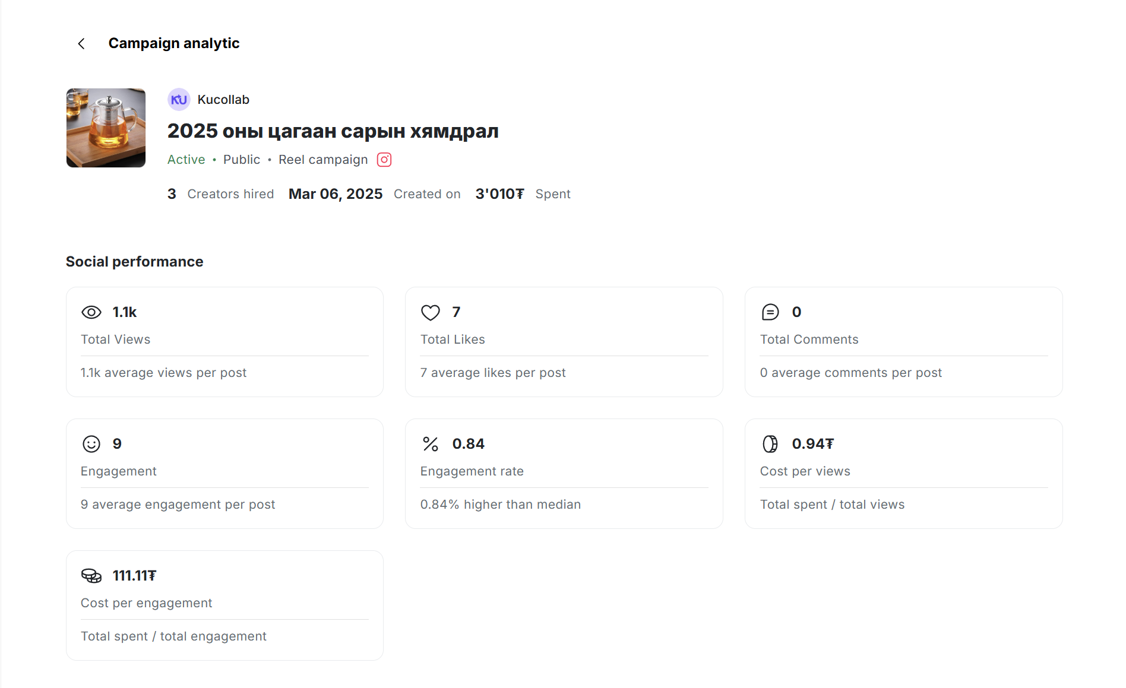The height and width of the screenshot is (688, 1126).
Task: Click the comment bubble icon on Total Comments
Action: [x=770, y=312]
